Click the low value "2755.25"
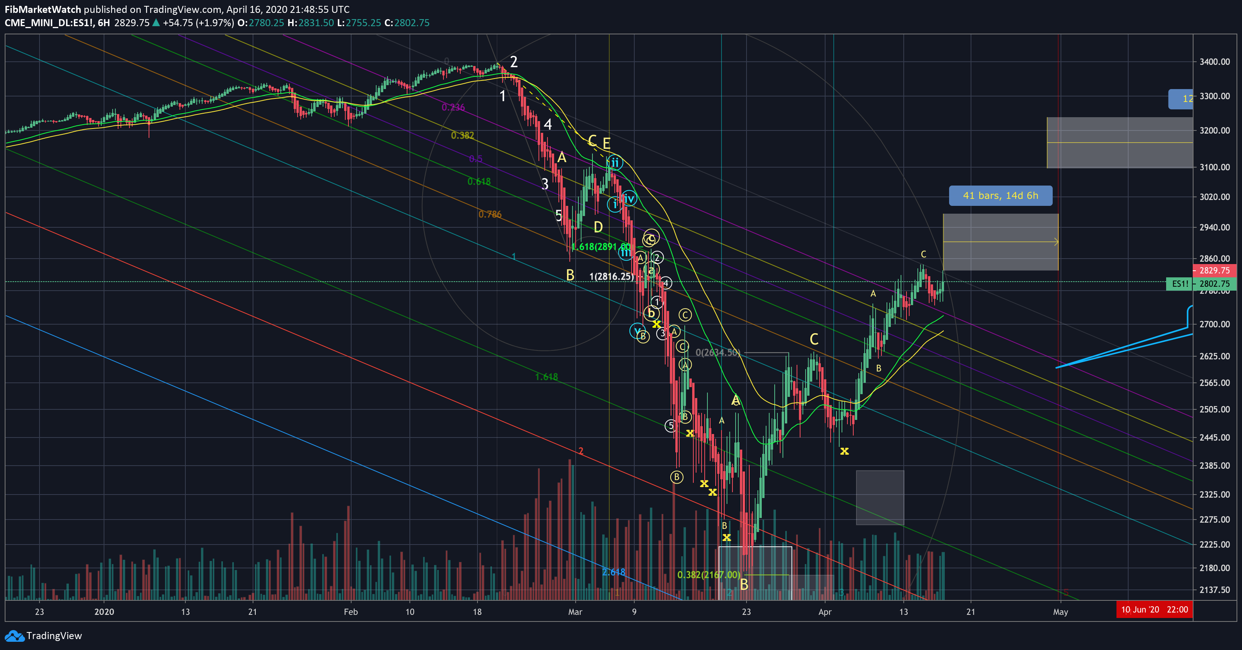 pos(364,23)
